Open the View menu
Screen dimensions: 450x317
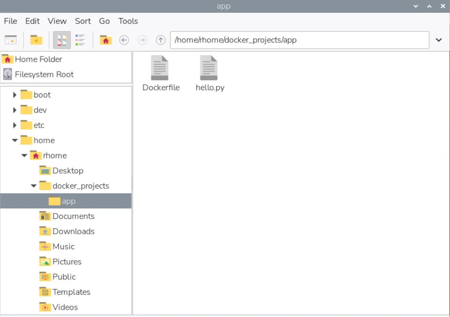[x=57, y=21]
